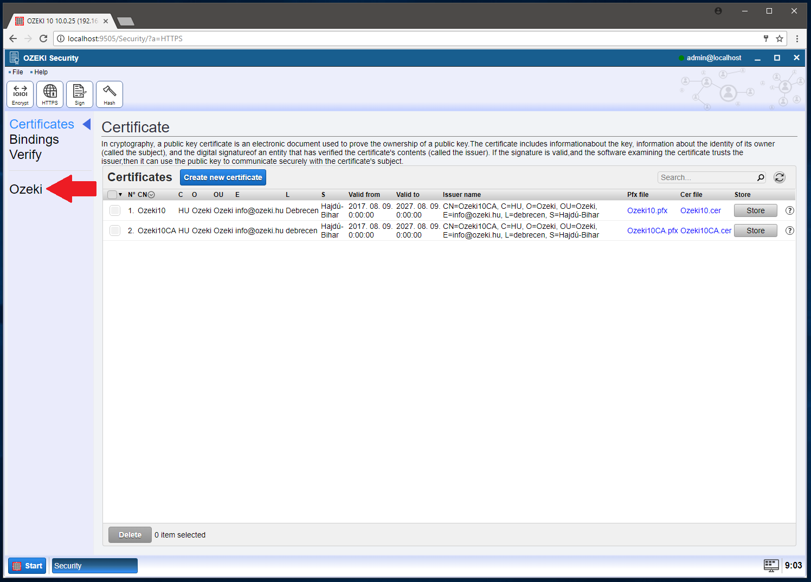Screen dimensions: 811x582
Task: Click the desktop monitor tray icon
Action: [771, 566]
